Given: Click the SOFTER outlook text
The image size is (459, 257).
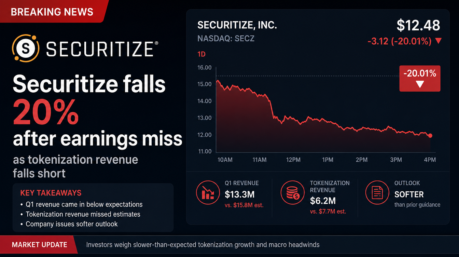Looking at the screenshot, I should pyautogui.click(x=409, y=194).
